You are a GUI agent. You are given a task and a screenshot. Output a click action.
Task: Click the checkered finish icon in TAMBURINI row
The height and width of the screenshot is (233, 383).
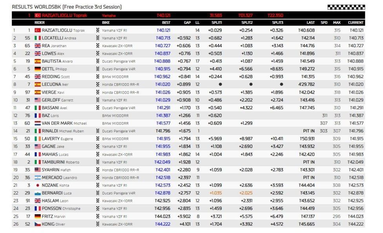point(98,162)
